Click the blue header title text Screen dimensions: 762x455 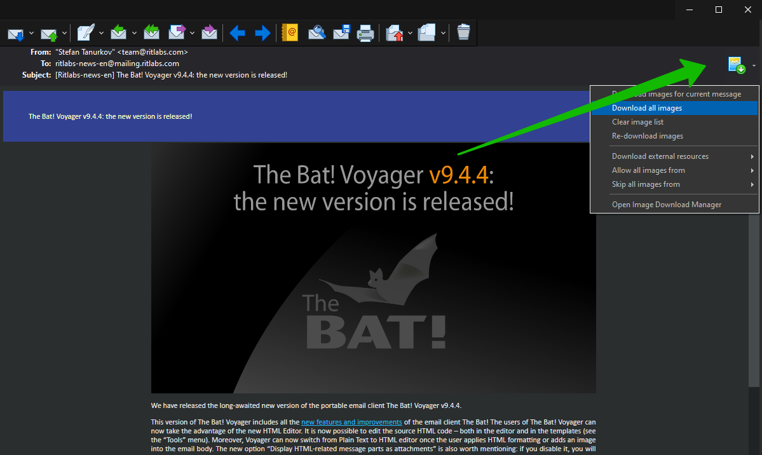pos(111,117)
